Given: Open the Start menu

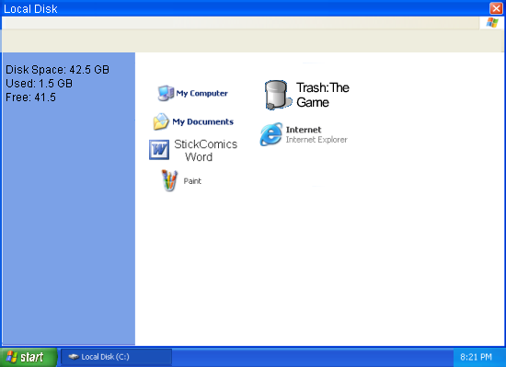Looking at the screenshot, I should pyautogui.click(x=29, y=357).
